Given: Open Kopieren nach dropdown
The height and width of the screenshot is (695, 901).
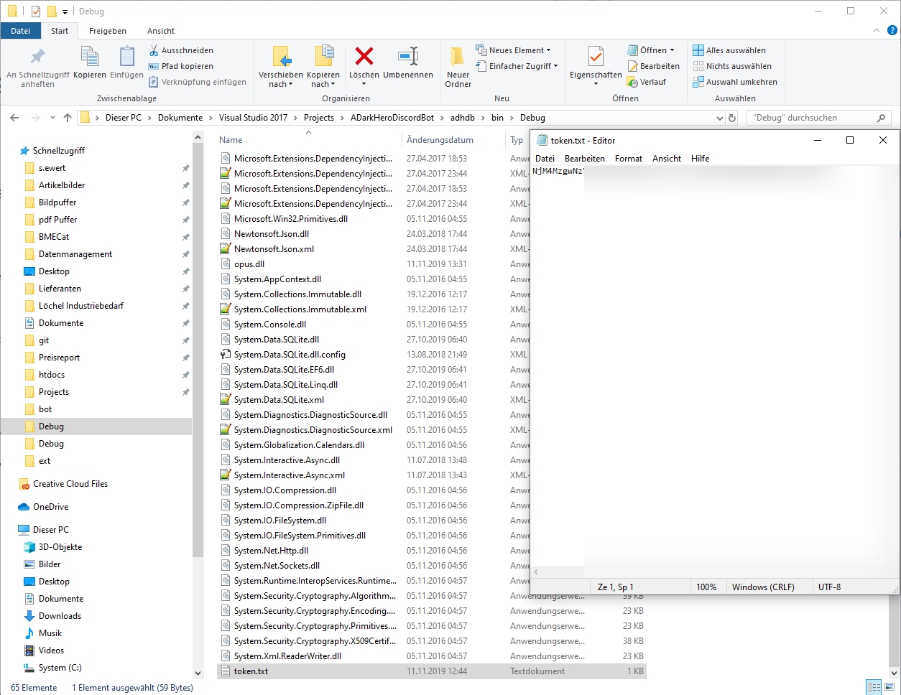Looking at the screenshot, I should pos(323,67).
